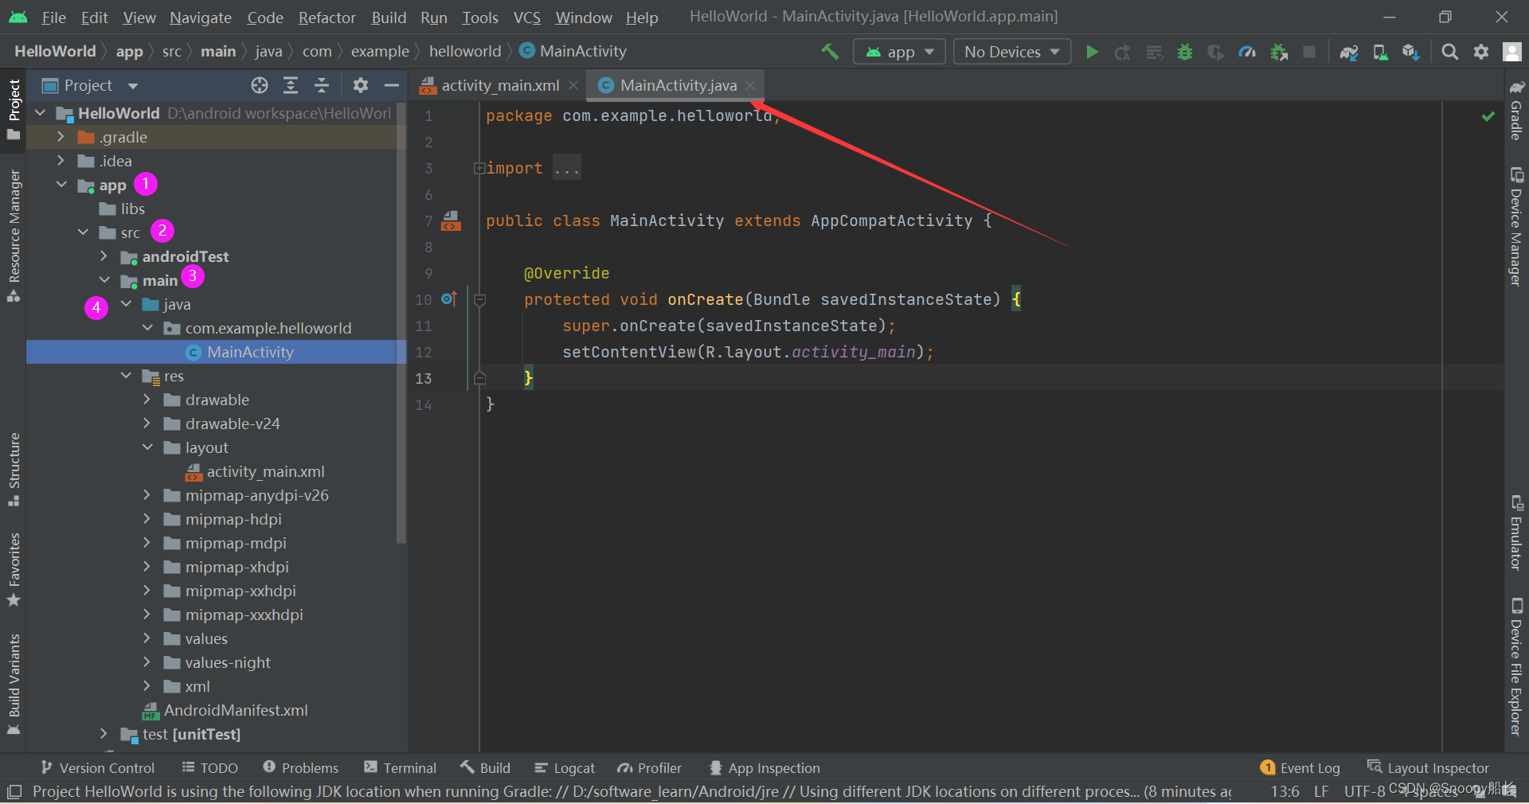The width and height of the screenshot is (1529, 804).
Task: Collapse the res folder
Action: [x=126, y=376]
